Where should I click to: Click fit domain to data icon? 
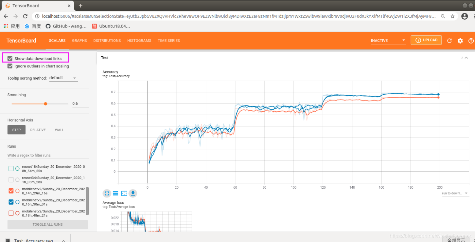124,194
